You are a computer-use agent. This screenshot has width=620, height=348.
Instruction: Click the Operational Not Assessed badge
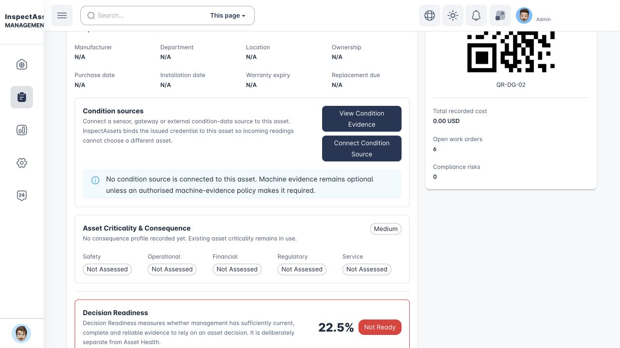(172, 269)
